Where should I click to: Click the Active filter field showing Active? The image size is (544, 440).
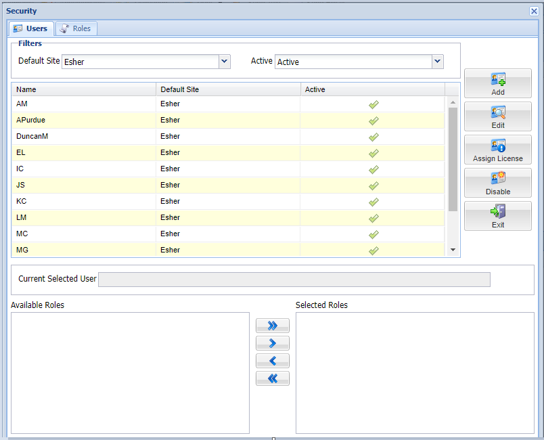pyautogui.click(x=353, y=62)
